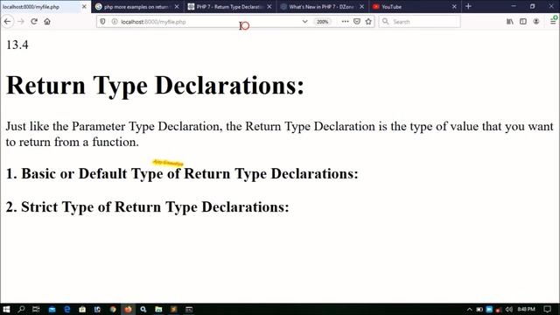Toggle the sidebar view
The height and width of the screenshot is (315, 560).
(x=523, y=21)
